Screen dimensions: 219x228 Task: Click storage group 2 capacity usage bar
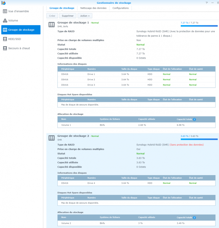click(x=199, y=139)
